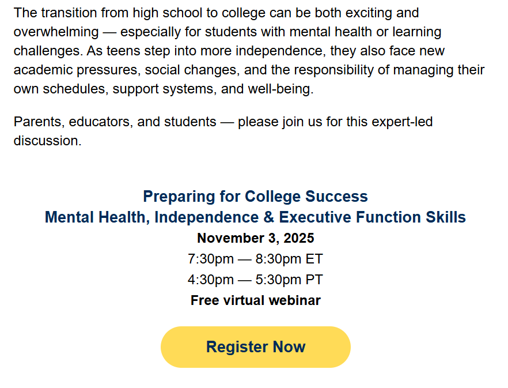The image size is (508, 388).
Task: Click the yellow registration button
Action: pyautogui.click(x=255, y=346)
